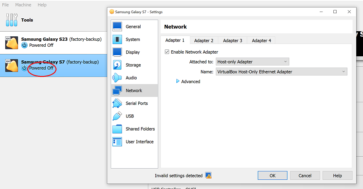Screen dimensions: 363x189
Task: Select Audio category label
Action: 131,78
